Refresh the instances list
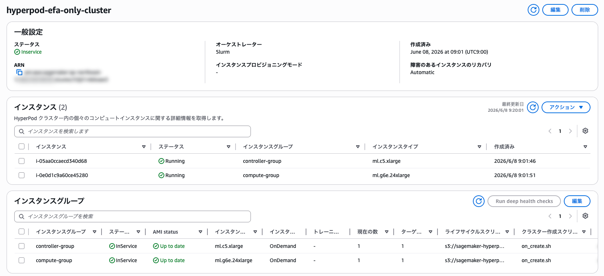Screen dimensions: 604x276 point(533,107)
